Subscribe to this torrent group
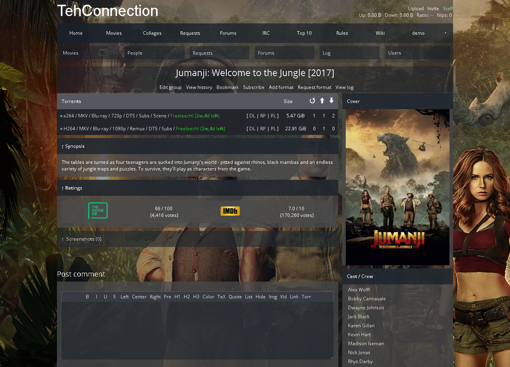 [254, 88]
